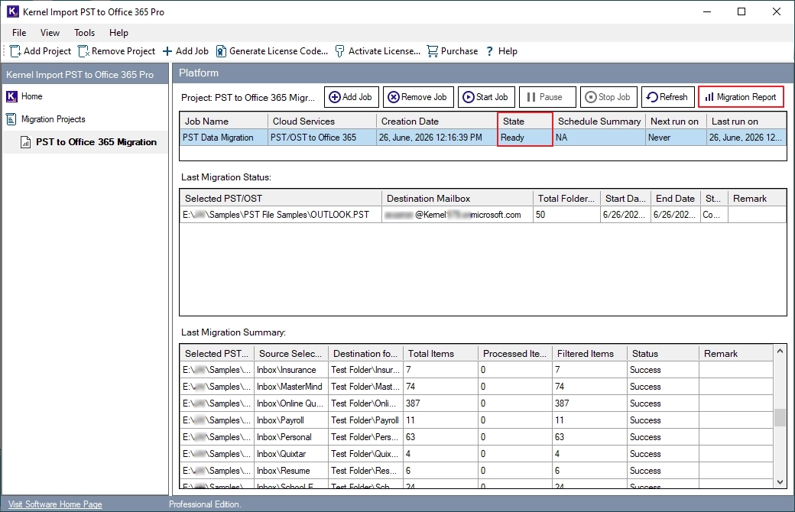Select PST to Office 365 Migration project
795x512 pixels.
96,142
